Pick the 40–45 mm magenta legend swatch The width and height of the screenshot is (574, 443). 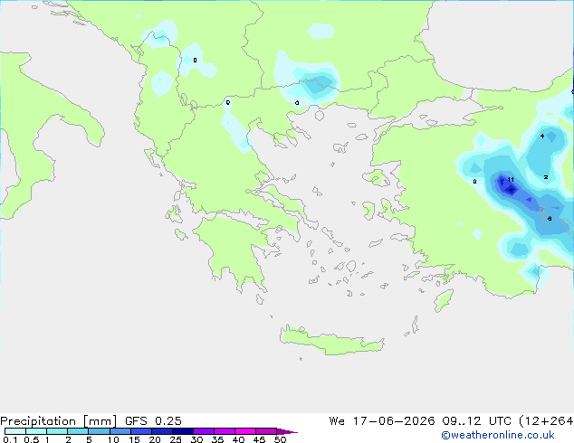(x=245, y=431)
